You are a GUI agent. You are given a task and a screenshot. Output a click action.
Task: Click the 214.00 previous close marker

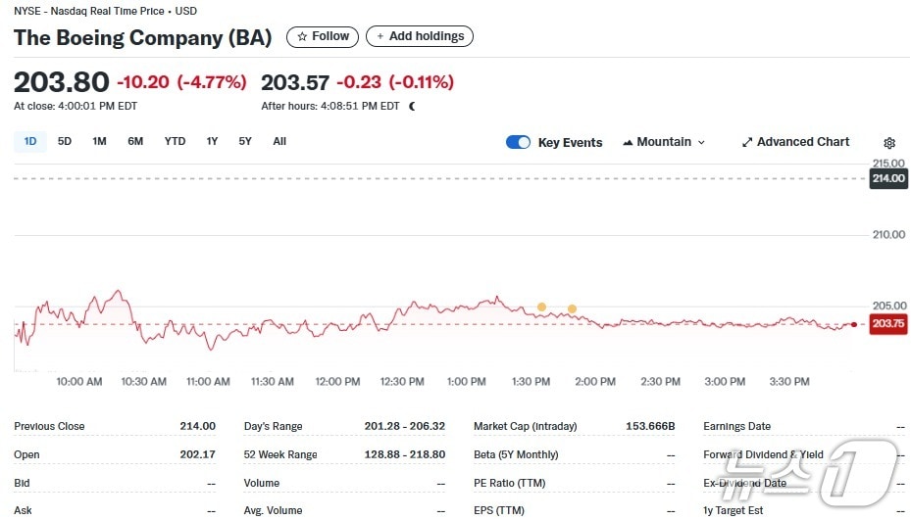[887, 178]
